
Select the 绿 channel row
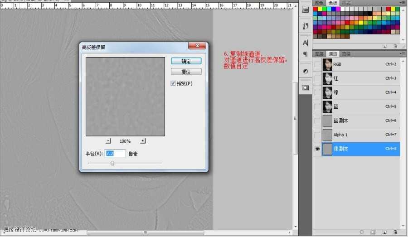[356, 92]
